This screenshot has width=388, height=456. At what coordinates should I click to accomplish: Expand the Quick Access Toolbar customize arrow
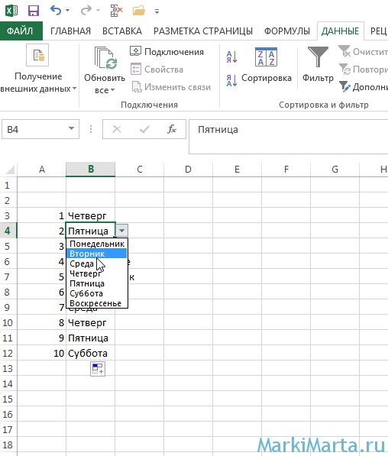(157, 11)
